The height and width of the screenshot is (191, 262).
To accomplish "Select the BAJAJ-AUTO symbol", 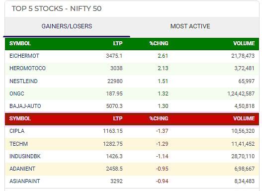I will (25, 106).
